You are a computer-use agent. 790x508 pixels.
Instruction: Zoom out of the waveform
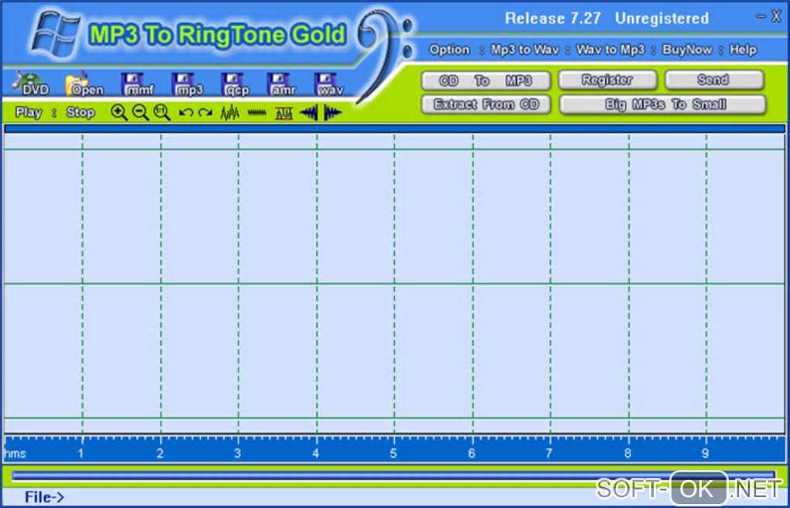coord(140,113)
